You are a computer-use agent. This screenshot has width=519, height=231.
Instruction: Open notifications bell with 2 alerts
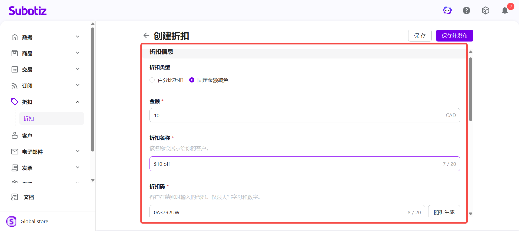505,11
